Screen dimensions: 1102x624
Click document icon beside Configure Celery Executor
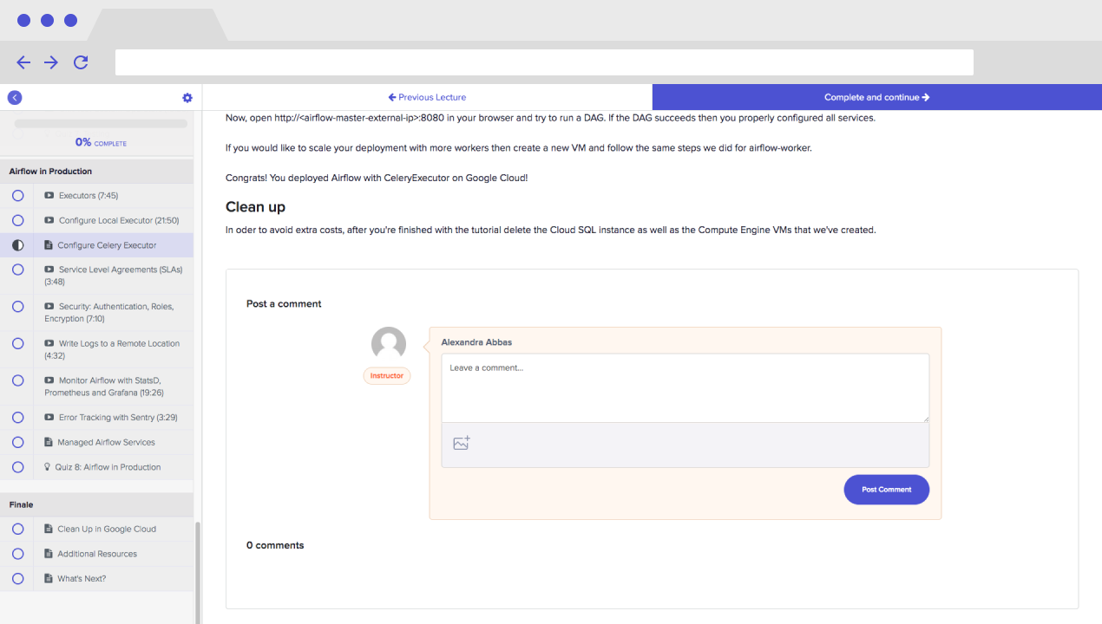[49, 245]
